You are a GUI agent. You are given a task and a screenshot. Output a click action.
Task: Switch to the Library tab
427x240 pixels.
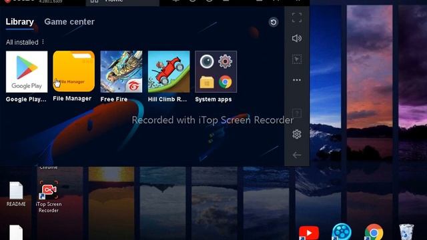[x=19, y=22]
